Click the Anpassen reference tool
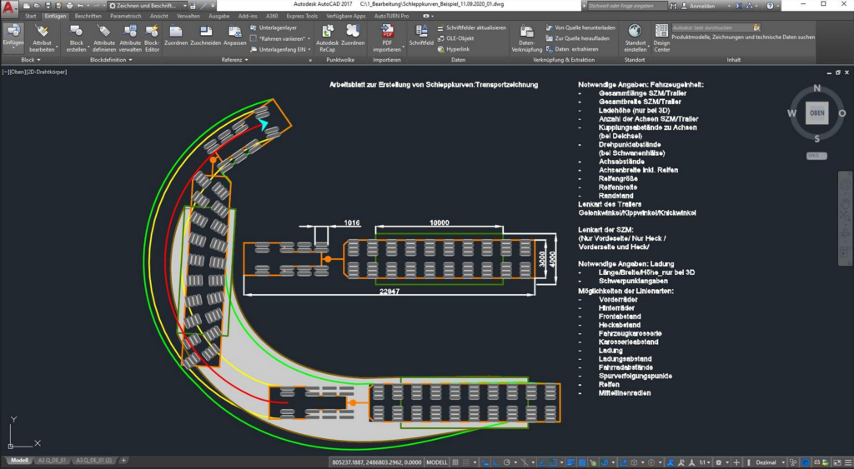This screenshot has width=854, height=469. pos(234,35)
